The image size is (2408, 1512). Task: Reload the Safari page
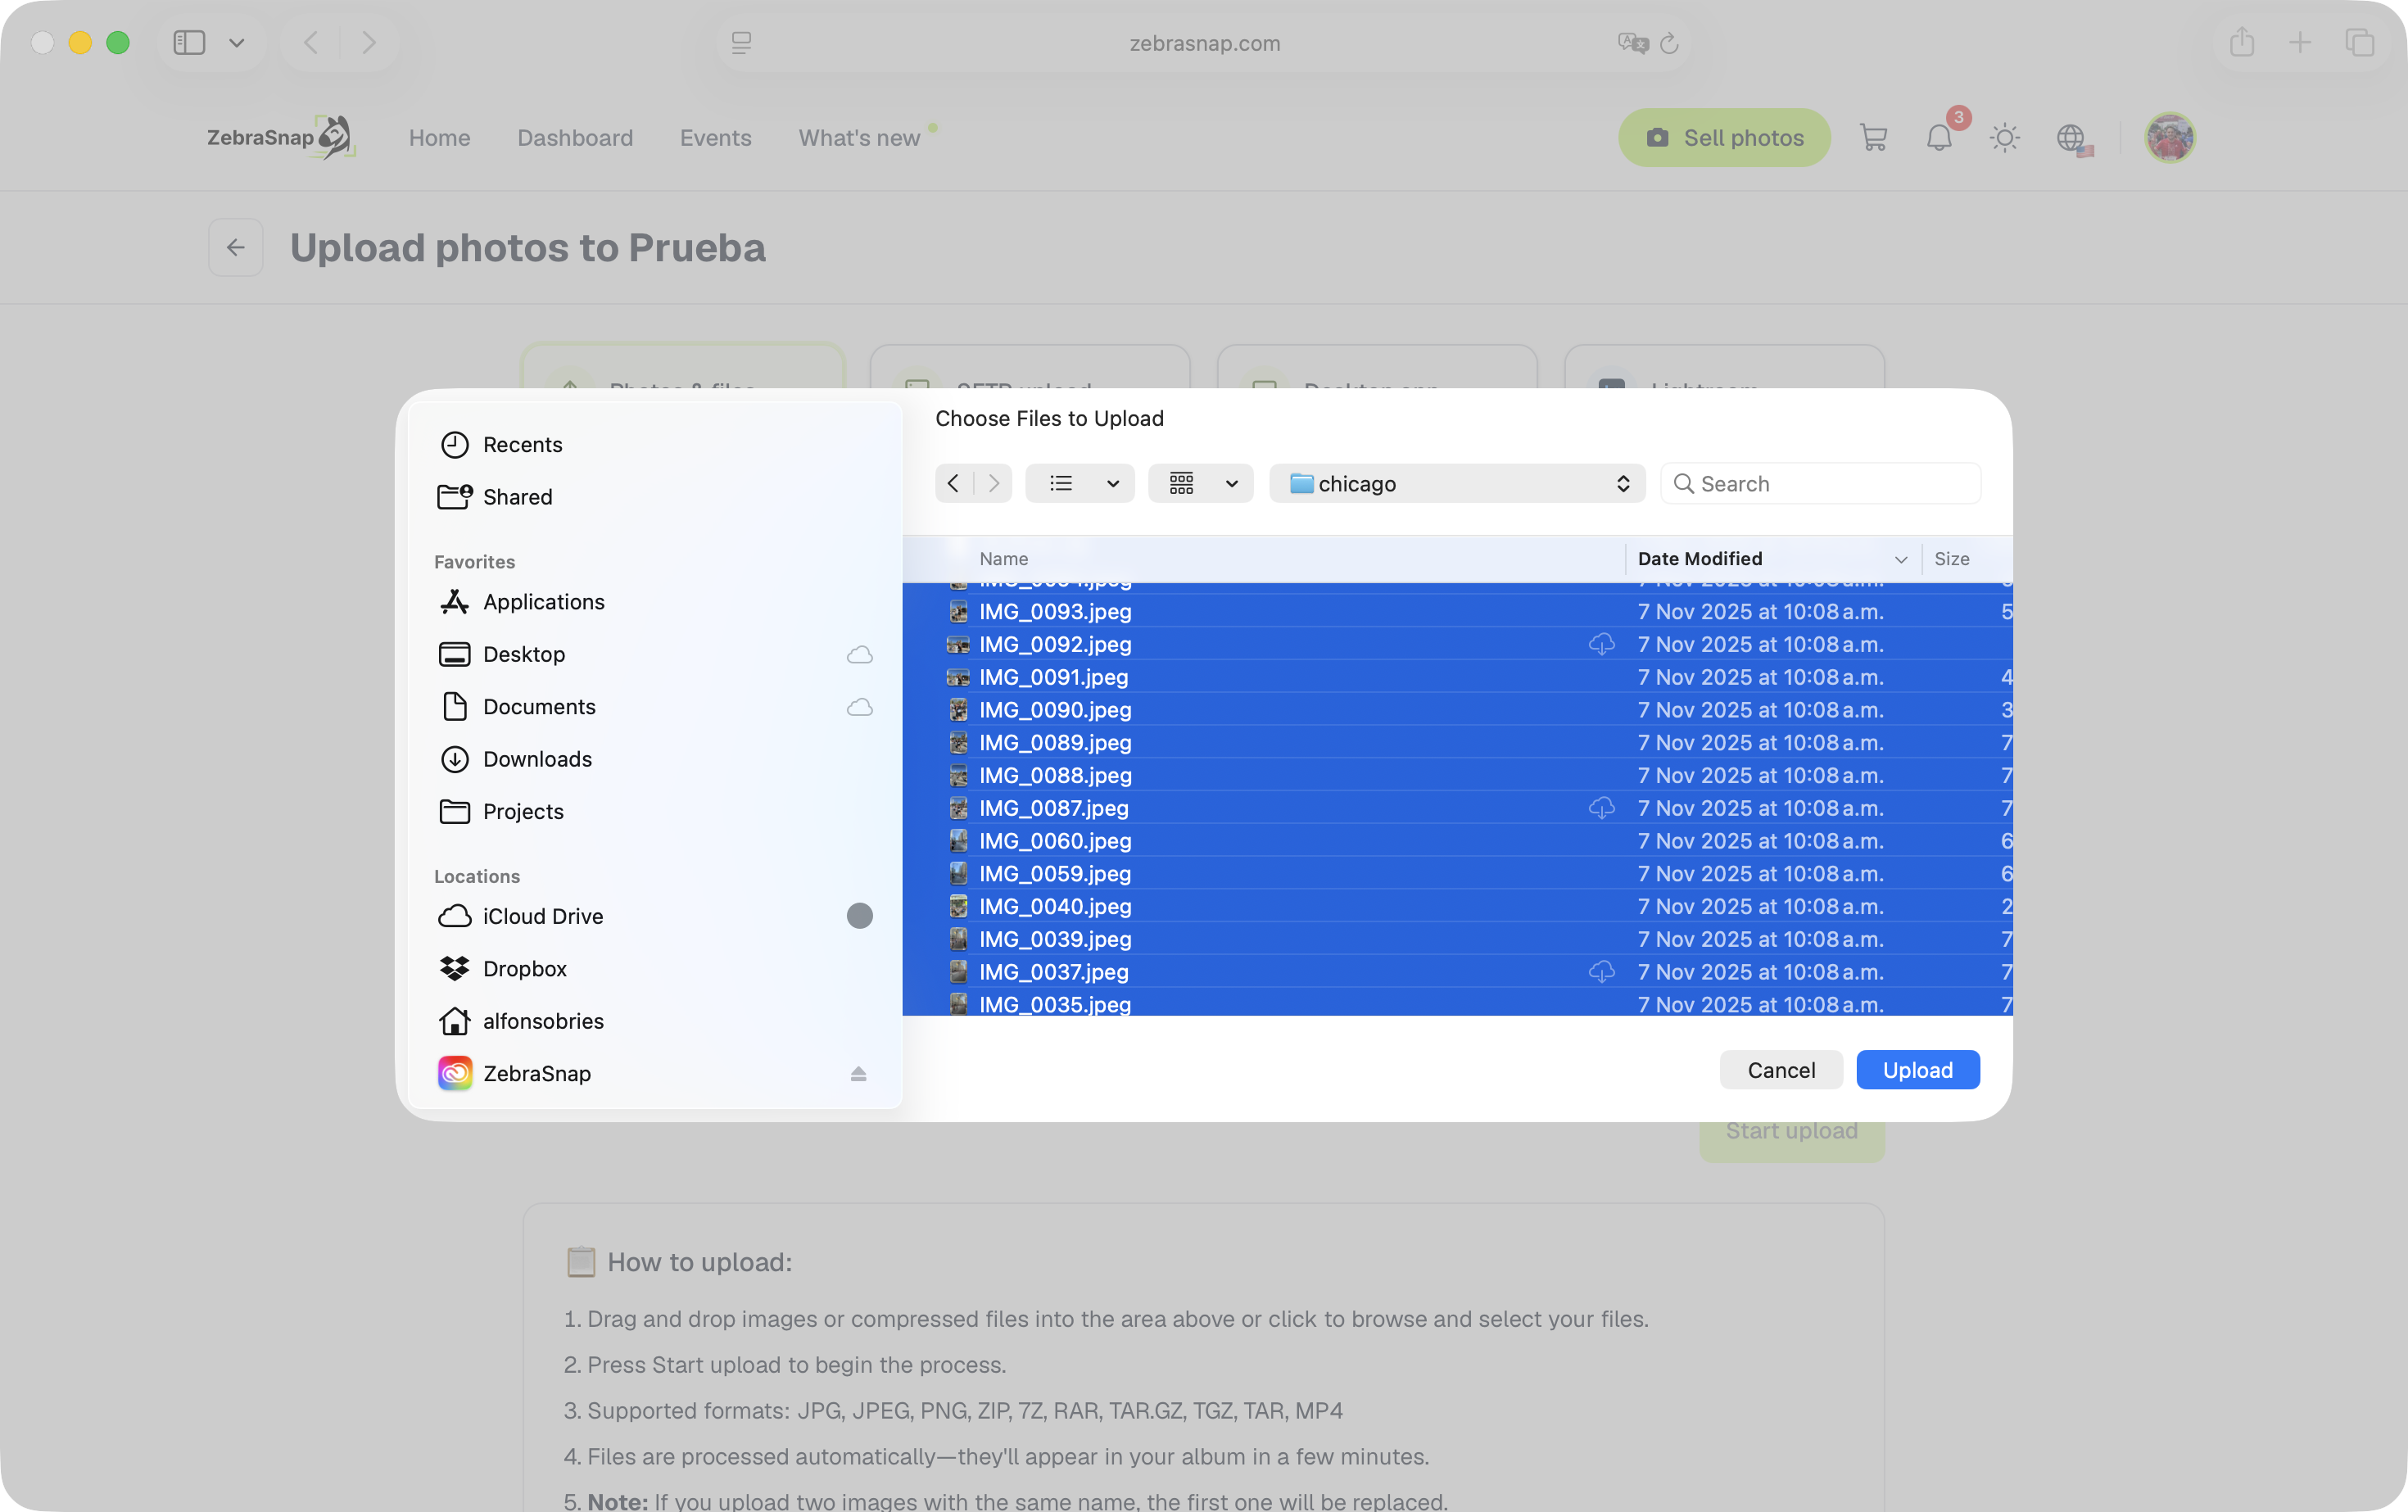pyautogui.click(x=1668, y=43)
